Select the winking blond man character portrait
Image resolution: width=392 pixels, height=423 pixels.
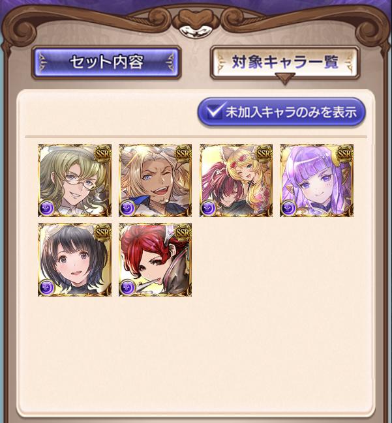coord(155,181)
